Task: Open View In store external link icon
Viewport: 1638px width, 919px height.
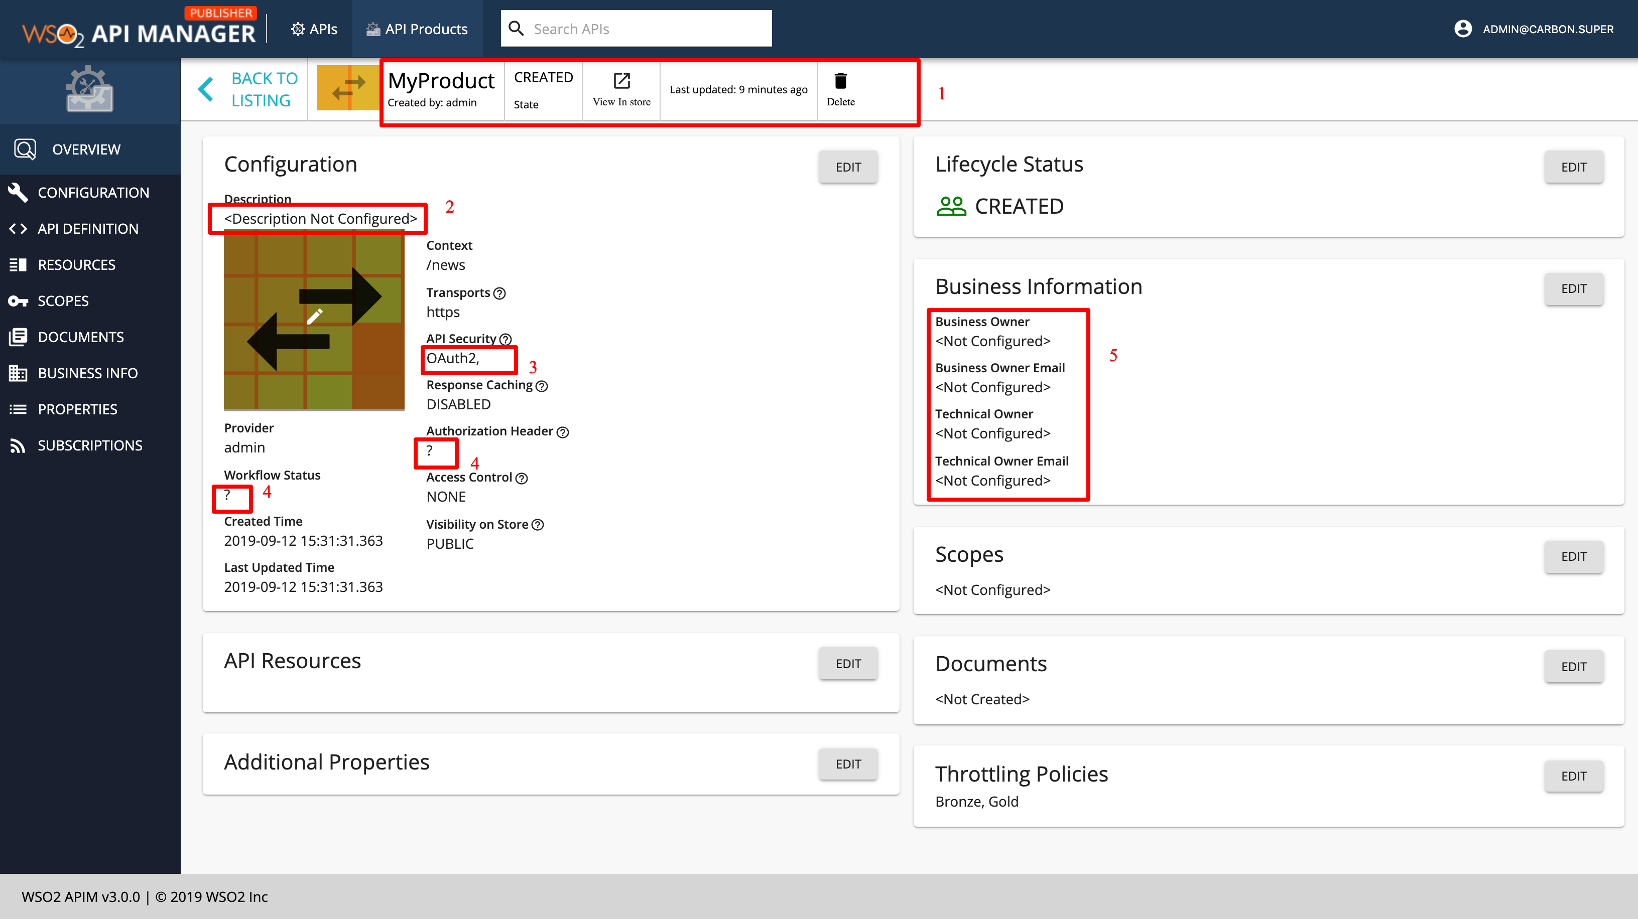Action: [621, 81]
